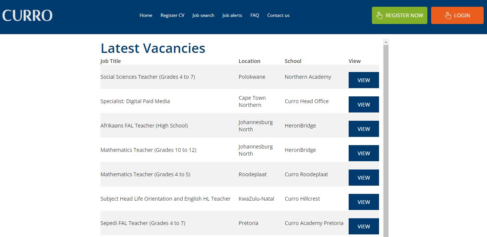View the Afrikaans FAL Teacher vacancy

363,129
